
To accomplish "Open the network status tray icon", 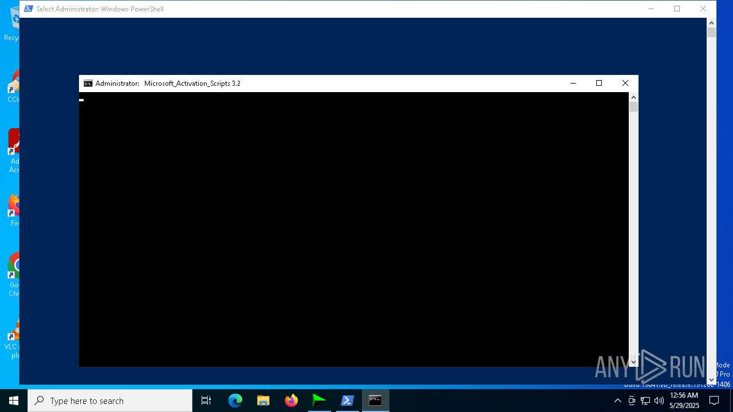I will [x=645, y=401].
